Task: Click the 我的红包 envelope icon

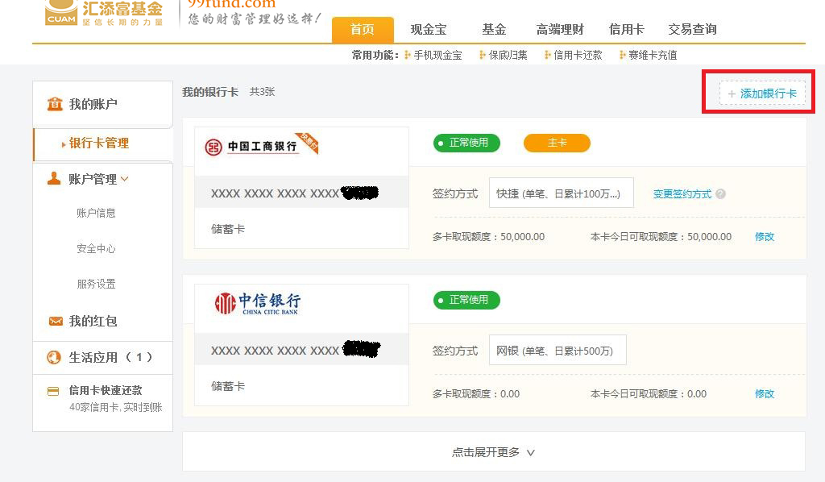Action: tap(55, 321)
